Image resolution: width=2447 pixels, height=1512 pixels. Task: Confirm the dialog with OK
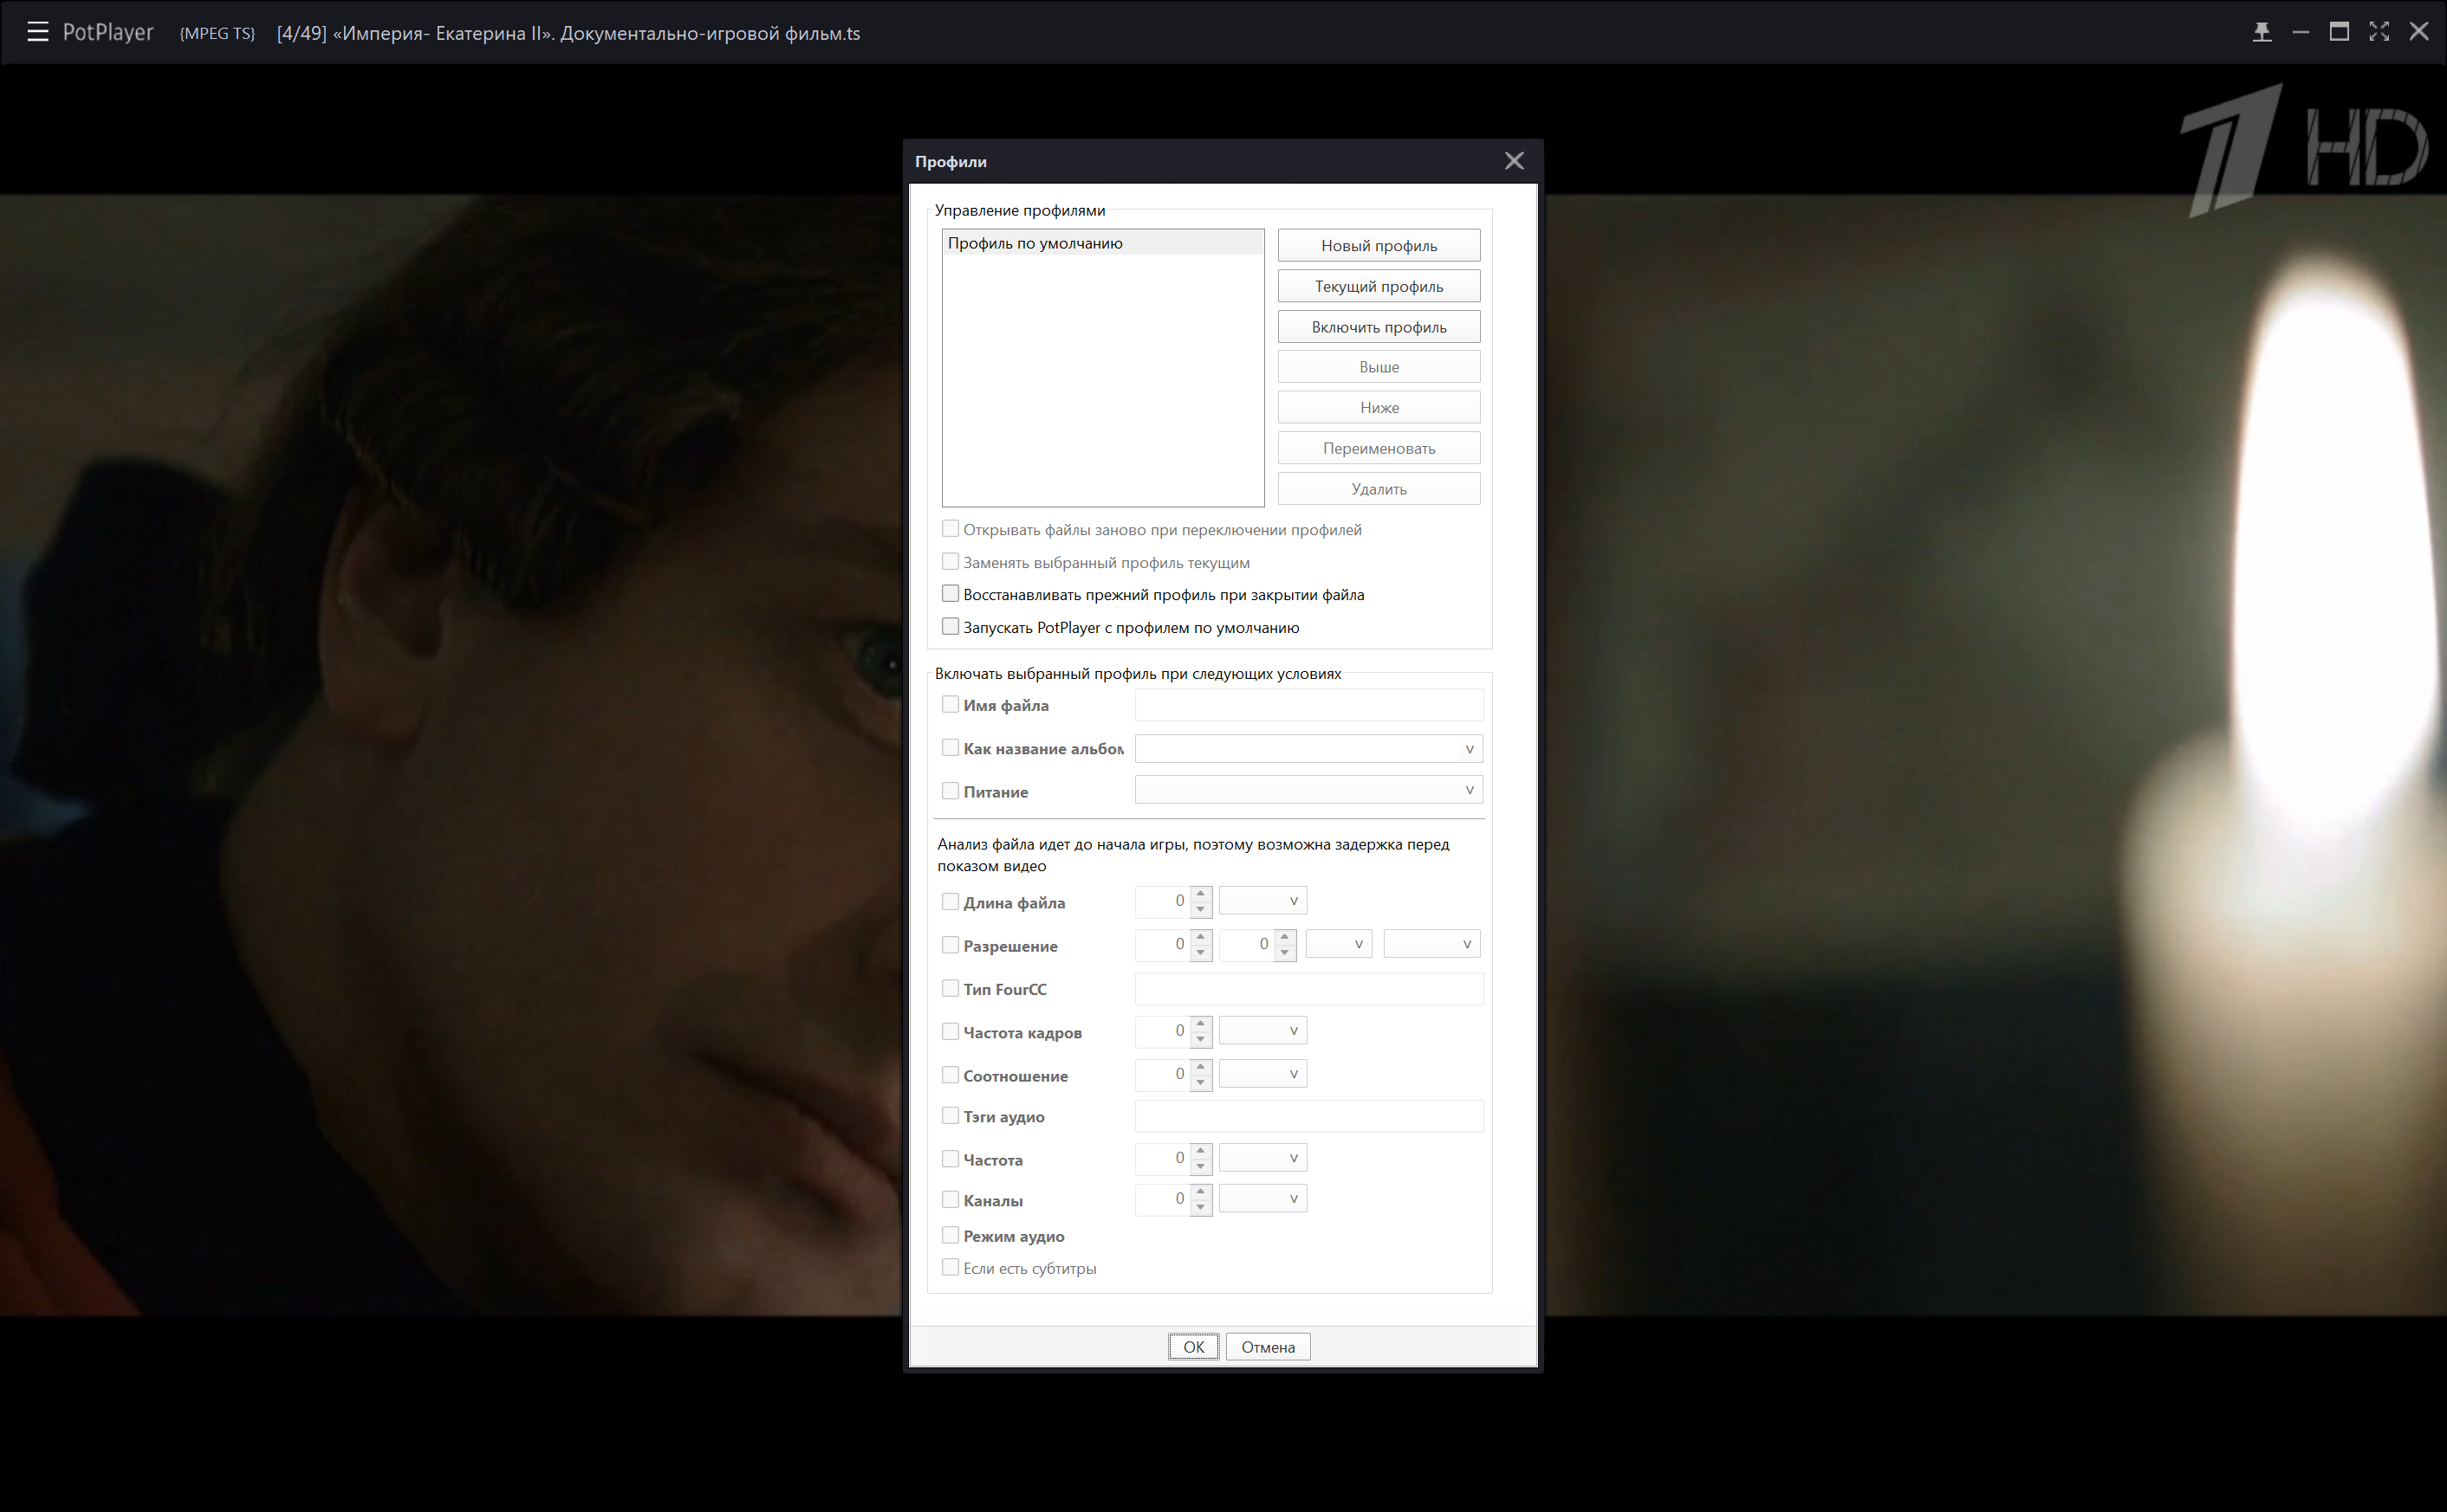(1193, 1347)
